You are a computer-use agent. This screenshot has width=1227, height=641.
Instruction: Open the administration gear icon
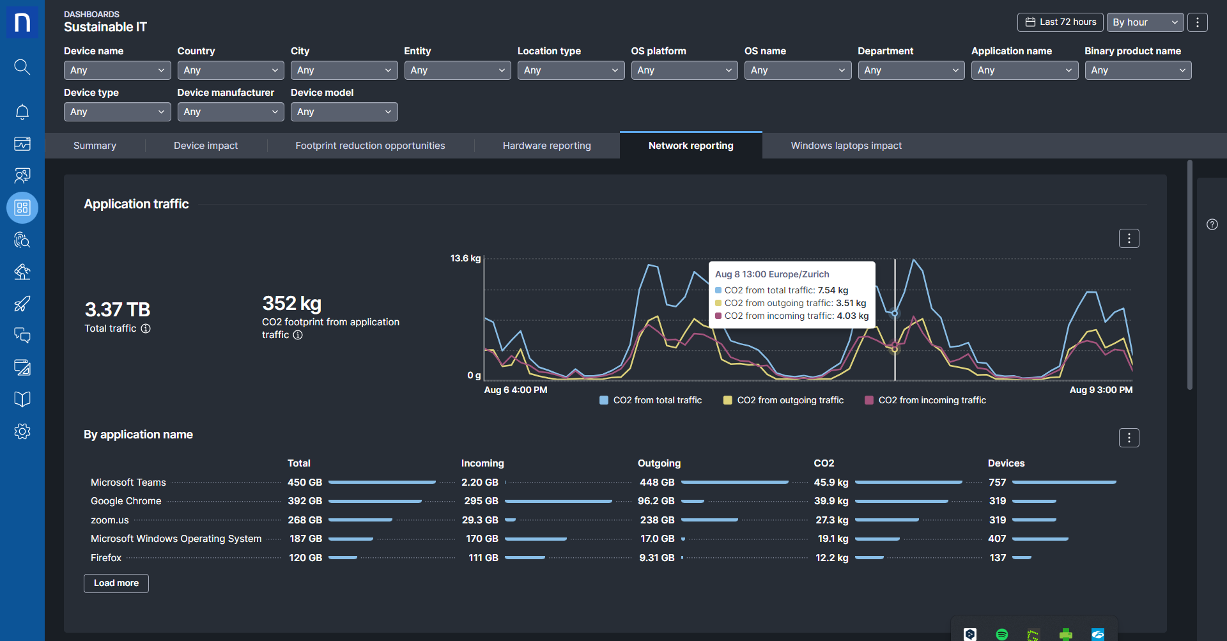(x=22, y=431)
